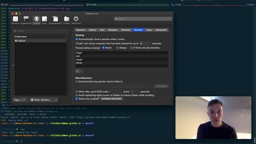The width and height of the screenshot is (256, 144).
Task: Select the telnet job entry
Action: 122,63
